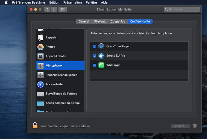Select the Microphone waveform icon
Viewport: 207px width, 139px height.
(x=40, y=66)
